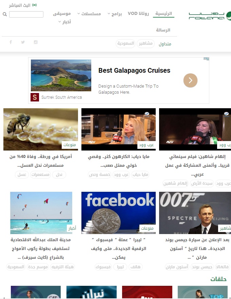The height and width of the screenshot is (299, 231).
Task: Expand the مسلسلات dropdown menu
Action: [x=89, y=14]
